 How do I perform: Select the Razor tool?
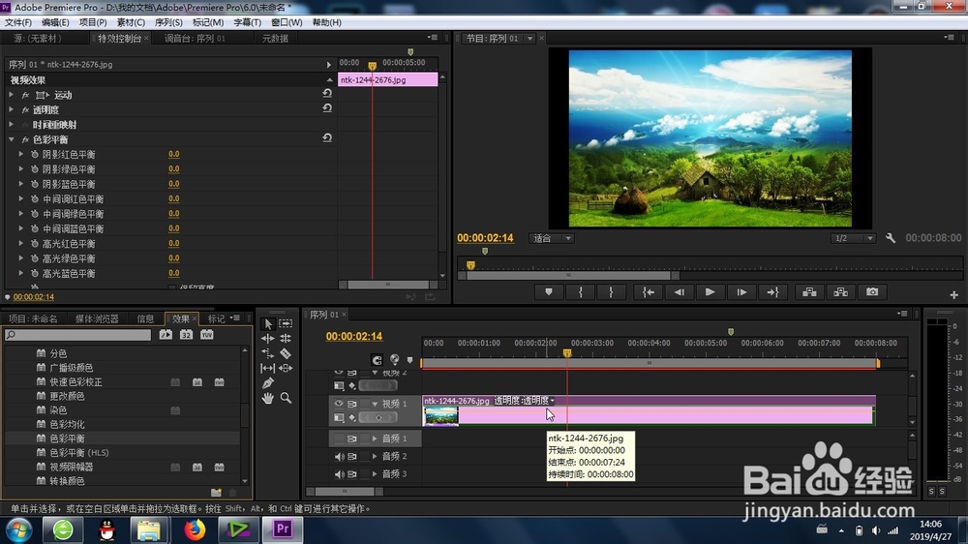tap(286, 353)
